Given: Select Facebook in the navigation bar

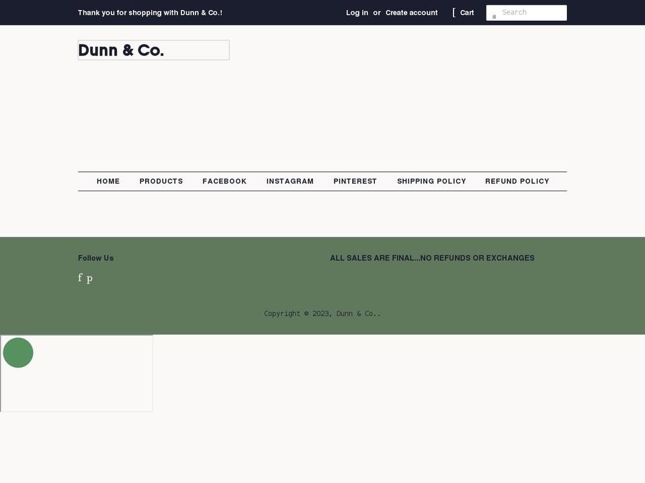Looking at the screenshot, I should pyautogui.click(x=224, y=181).
